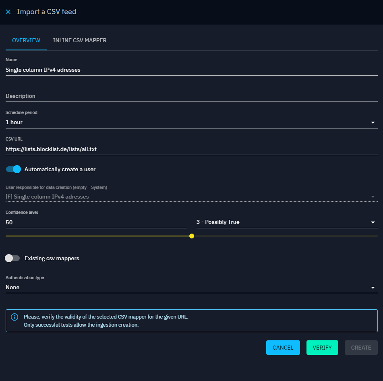Click the Name input field
Screen dimensions: 383x381
coord(191,70)
